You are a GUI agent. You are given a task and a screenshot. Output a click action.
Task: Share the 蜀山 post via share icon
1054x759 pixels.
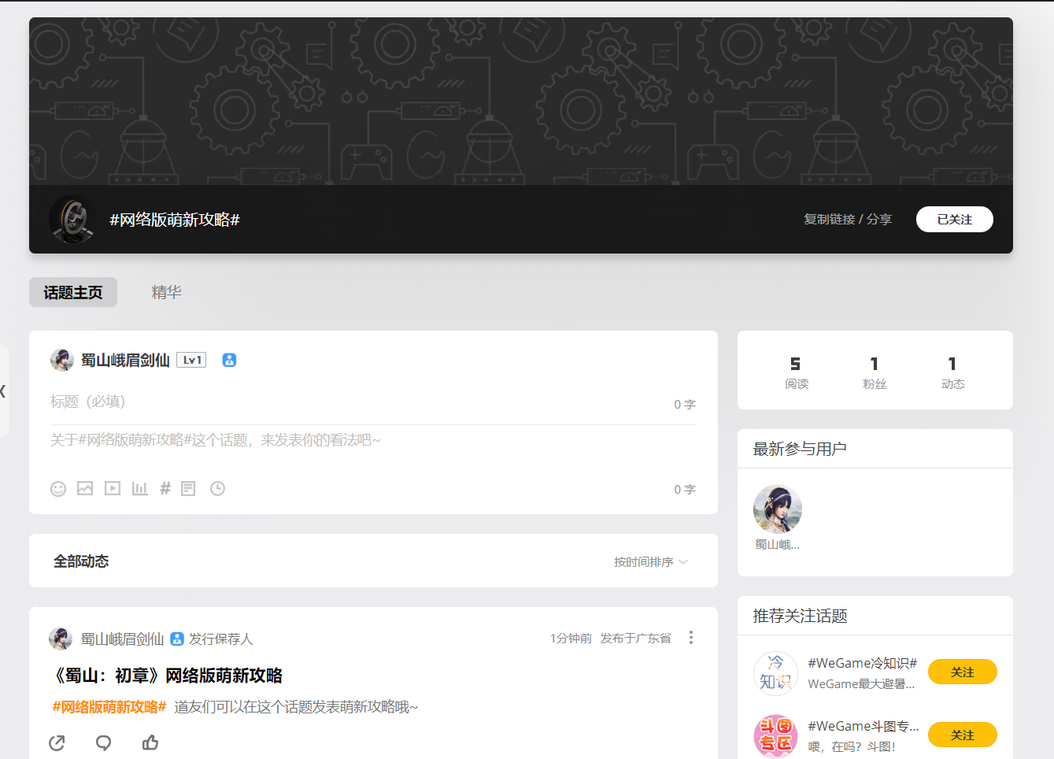click(x=57, y=742)
